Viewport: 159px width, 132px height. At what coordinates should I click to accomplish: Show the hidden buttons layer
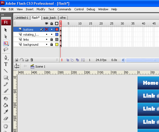[x=47, y=29]
